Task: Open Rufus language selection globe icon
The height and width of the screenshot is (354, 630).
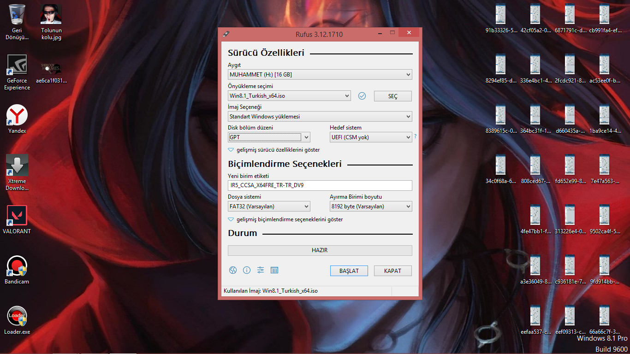Action: (233, 271)
